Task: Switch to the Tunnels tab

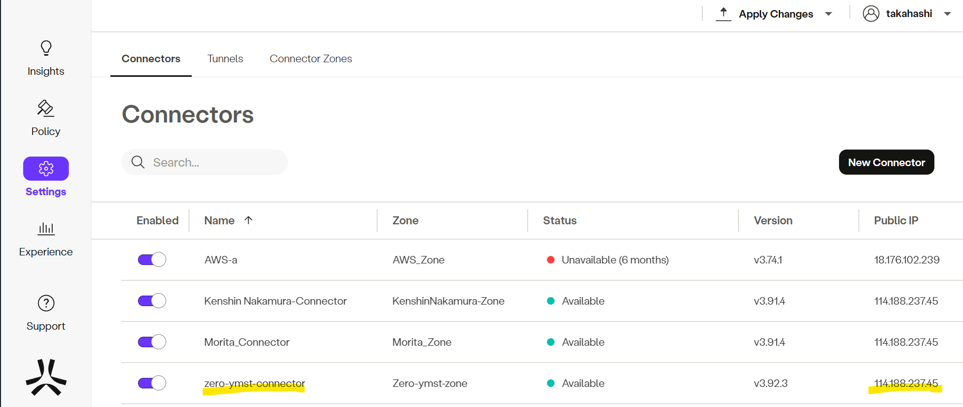Action: 225,59
